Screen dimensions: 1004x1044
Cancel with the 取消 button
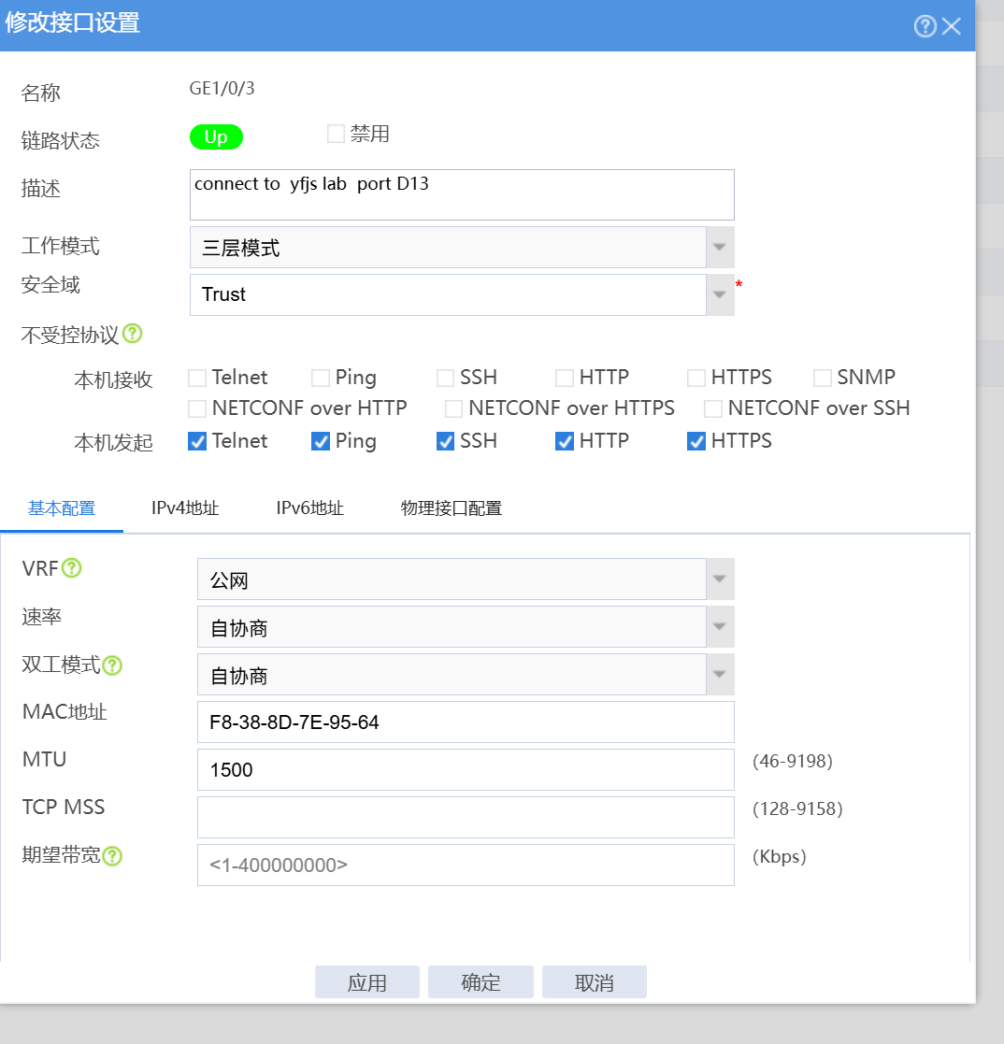(594, 982)
